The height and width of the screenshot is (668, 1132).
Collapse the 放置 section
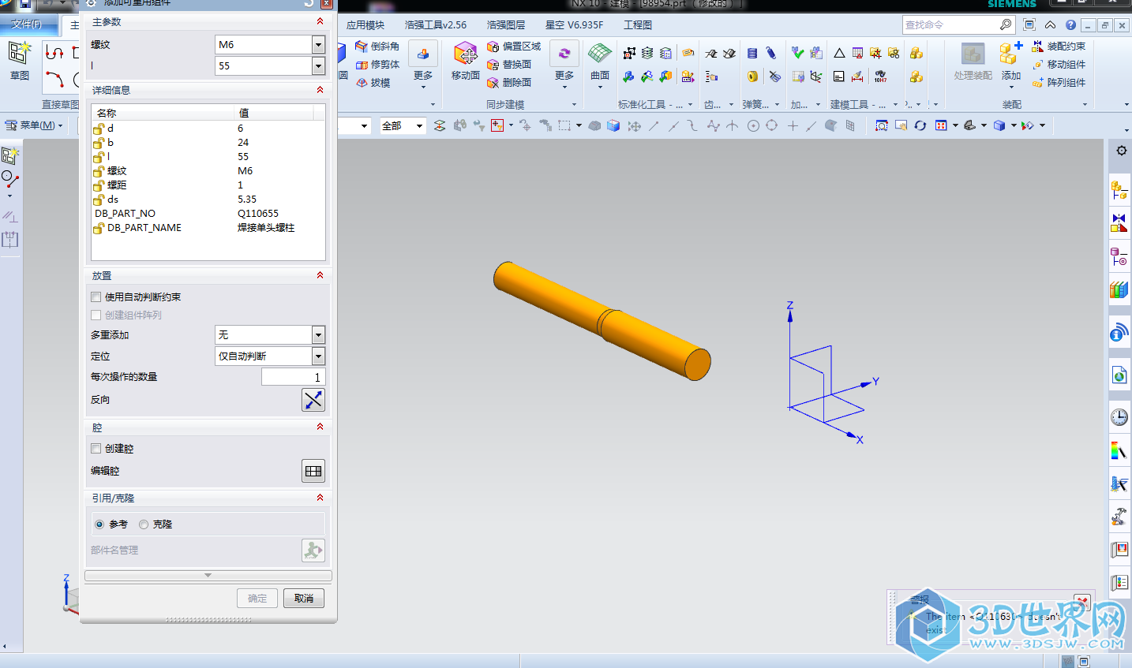pyautogui.click(x=320, y=275)
